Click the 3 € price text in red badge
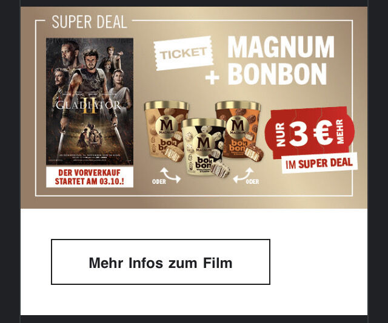 (x=311, y=132)
